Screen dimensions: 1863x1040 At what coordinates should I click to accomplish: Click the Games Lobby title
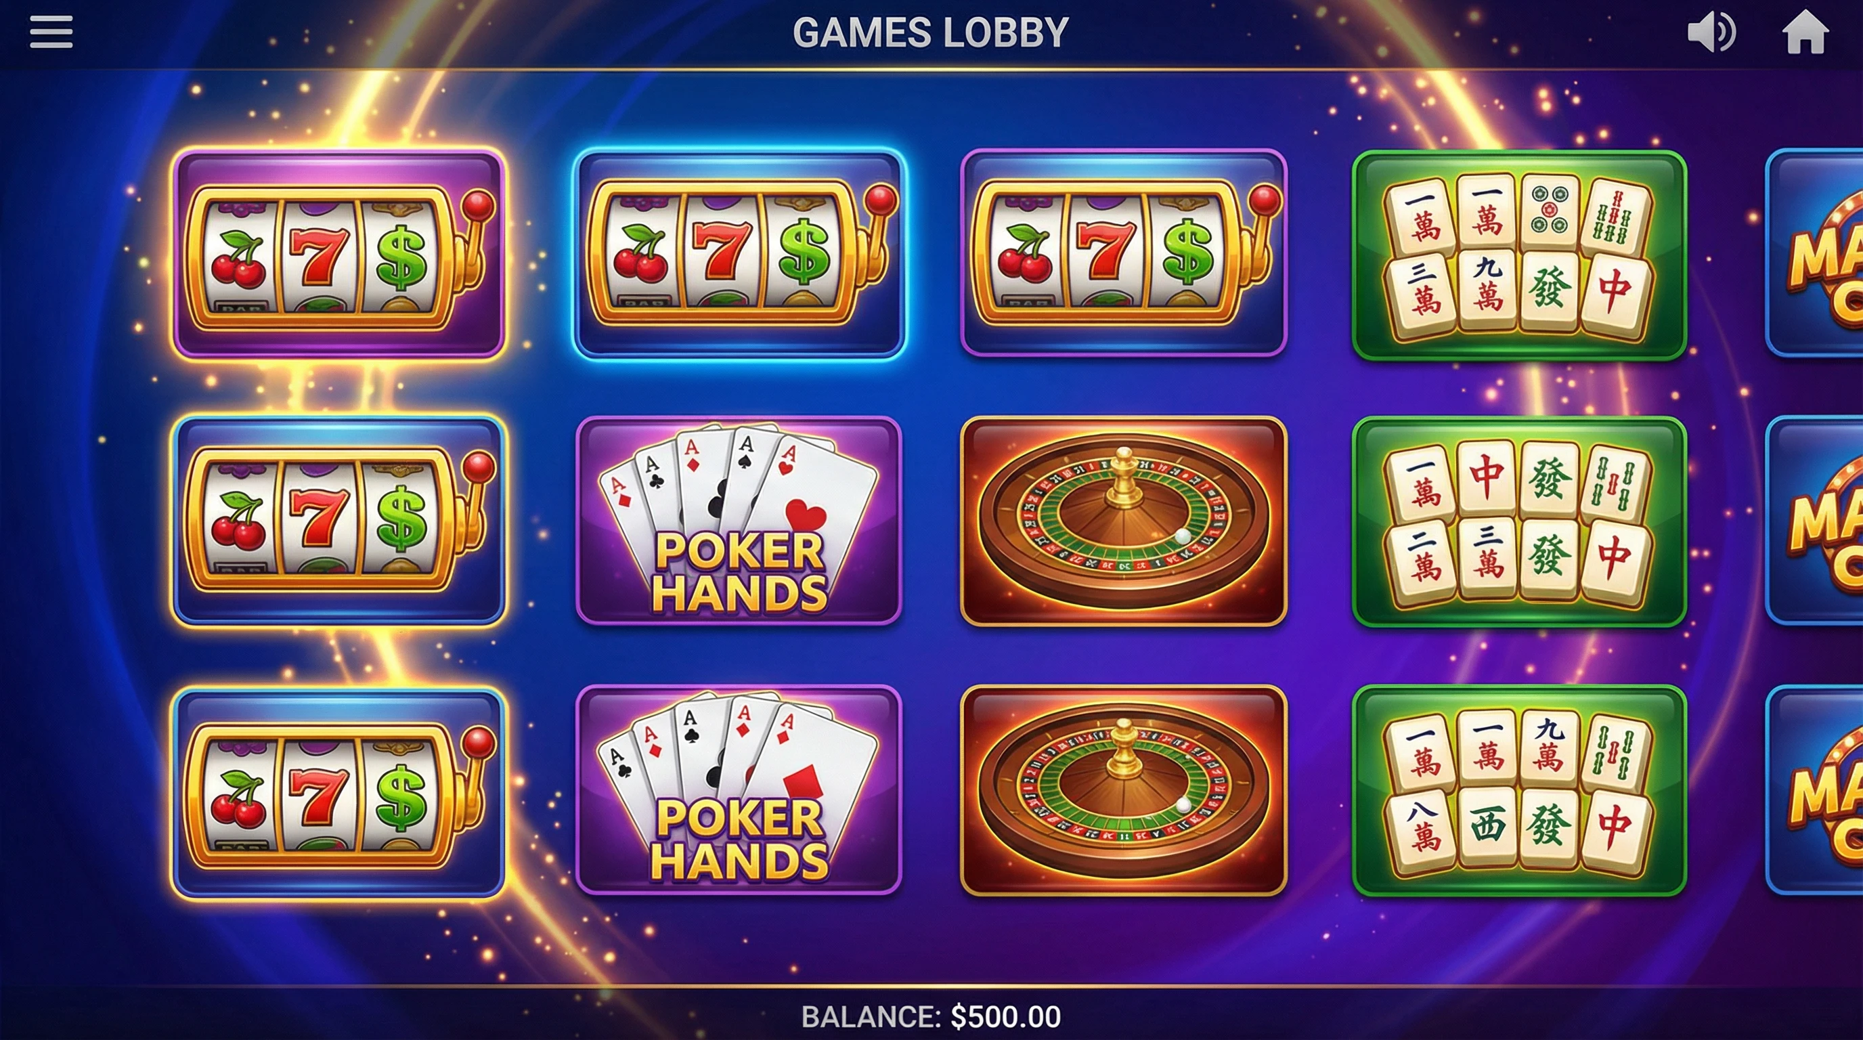(931, 32)
